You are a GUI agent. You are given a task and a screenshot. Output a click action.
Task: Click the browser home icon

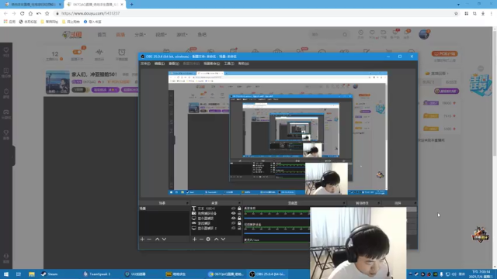pyautogui.click(x=30, y=13)
